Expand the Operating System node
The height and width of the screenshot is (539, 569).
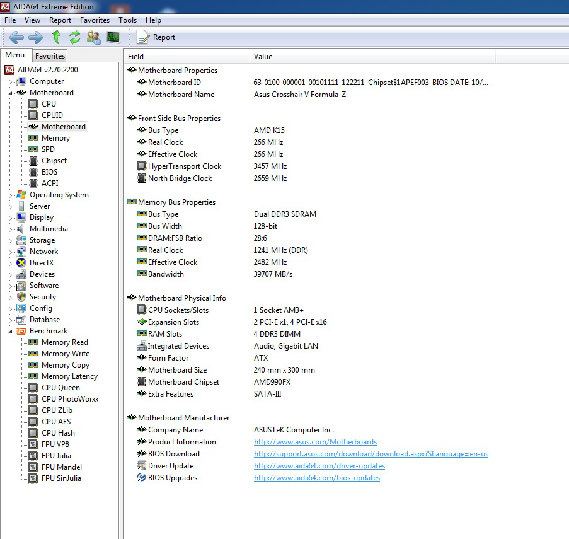pos(11,195)
